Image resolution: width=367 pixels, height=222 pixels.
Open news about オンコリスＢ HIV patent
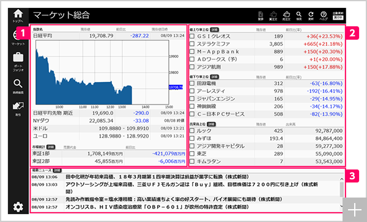157,207
